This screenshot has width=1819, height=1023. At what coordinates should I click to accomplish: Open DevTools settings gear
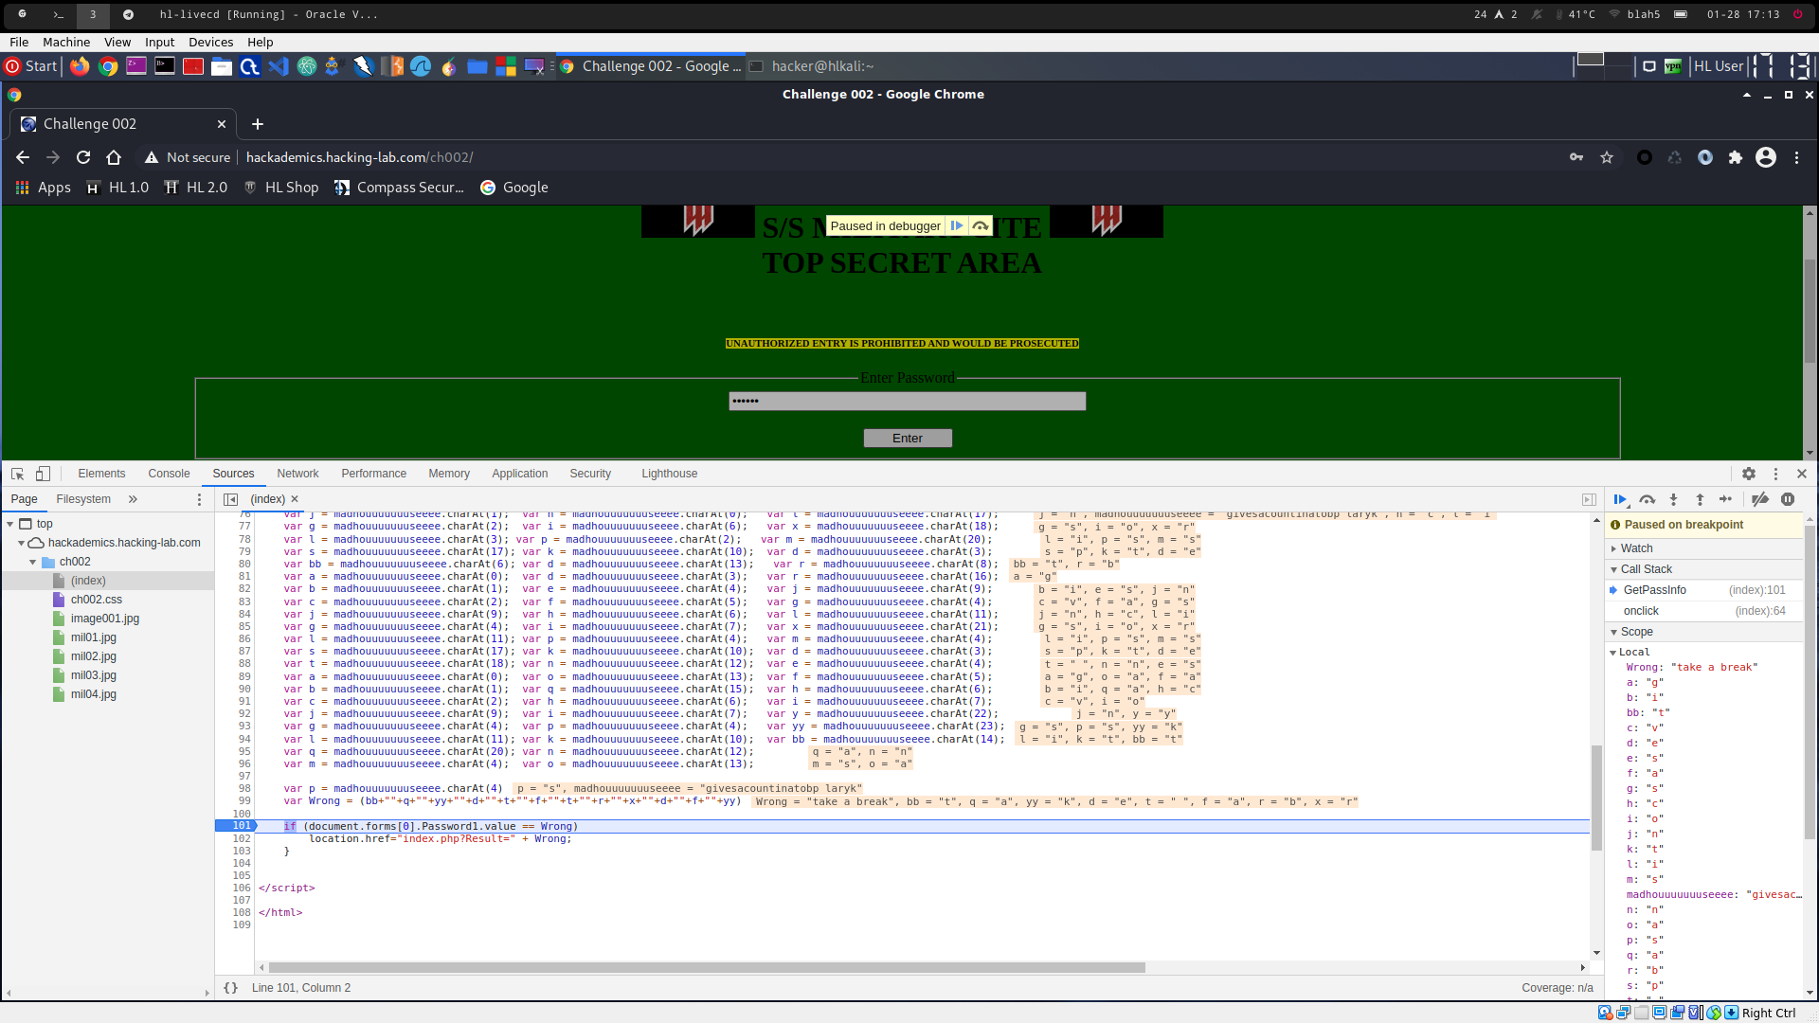tap(1749, 474)
